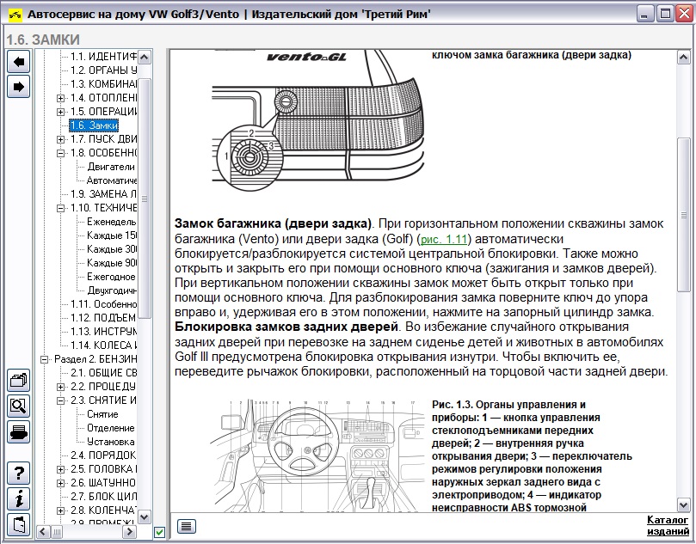Click the exit door icon

pos(19,524)
